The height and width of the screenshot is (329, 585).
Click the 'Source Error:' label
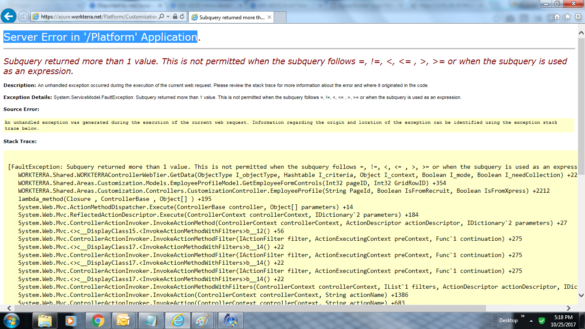pos(21,109)
